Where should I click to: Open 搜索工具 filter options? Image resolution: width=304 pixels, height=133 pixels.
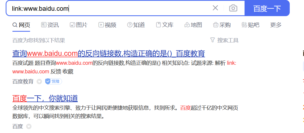coord(224,40)
